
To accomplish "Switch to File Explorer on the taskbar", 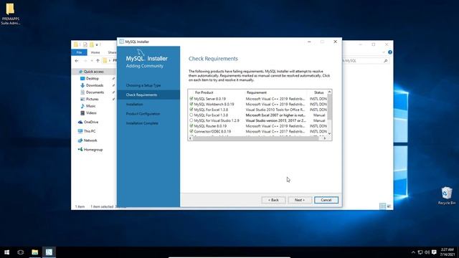I will [35, 252].
